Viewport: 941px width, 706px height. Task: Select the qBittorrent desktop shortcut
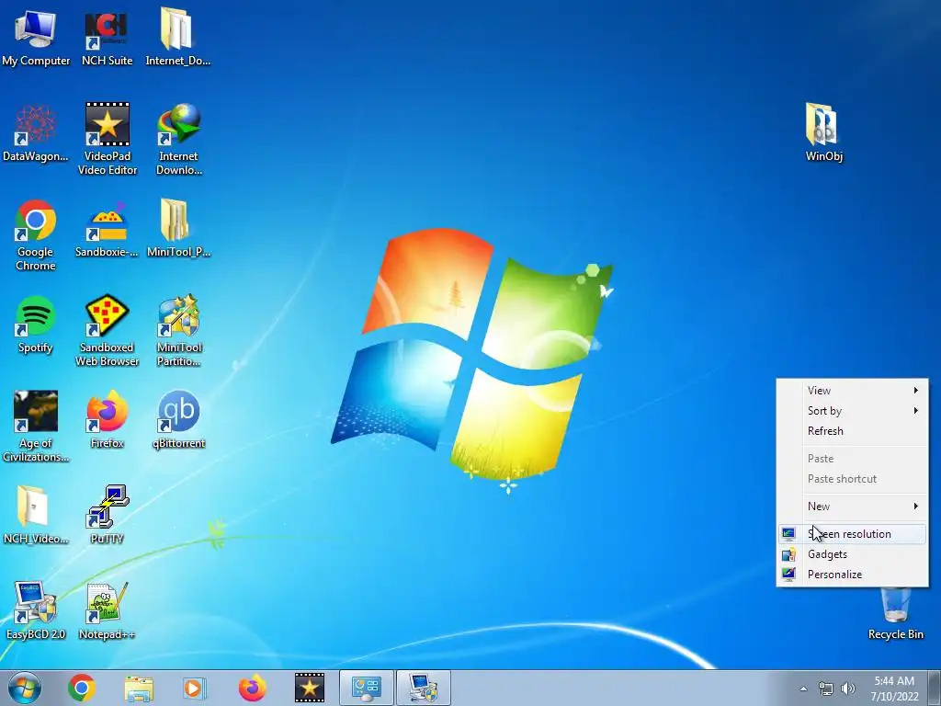coord(179,420)
